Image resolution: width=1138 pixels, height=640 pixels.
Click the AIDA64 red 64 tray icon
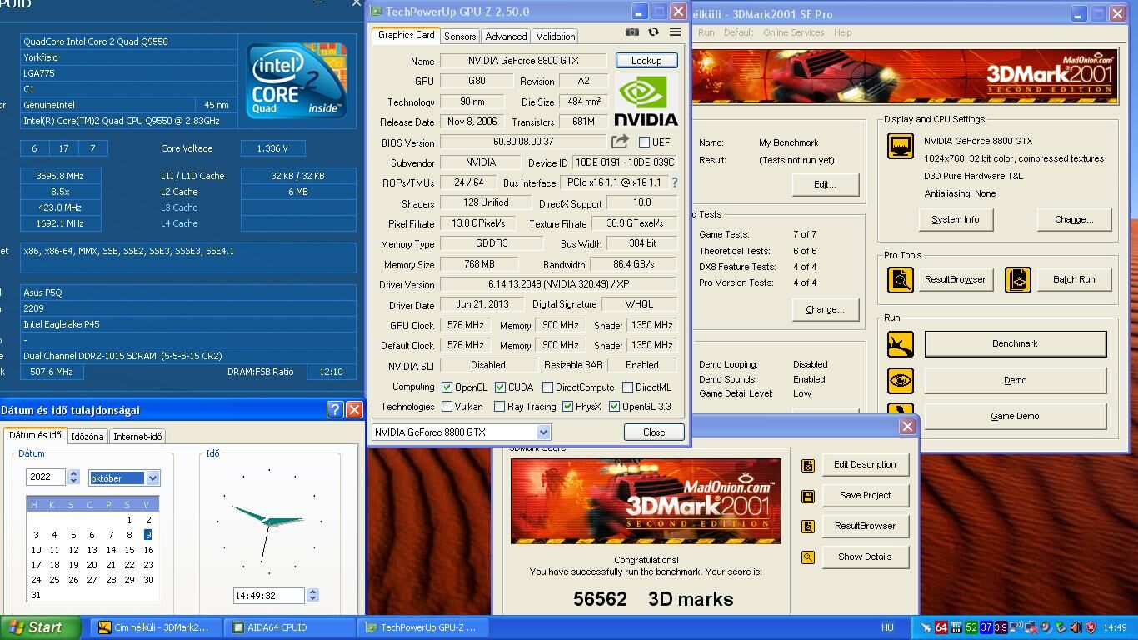tap(941, 627)
